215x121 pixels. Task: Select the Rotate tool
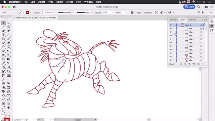point(4,47)
